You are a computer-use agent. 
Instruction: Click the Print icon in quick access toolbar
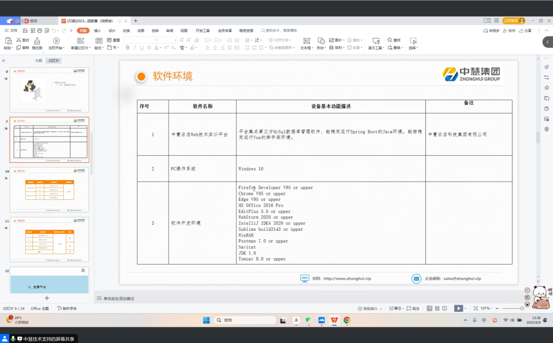39,31
